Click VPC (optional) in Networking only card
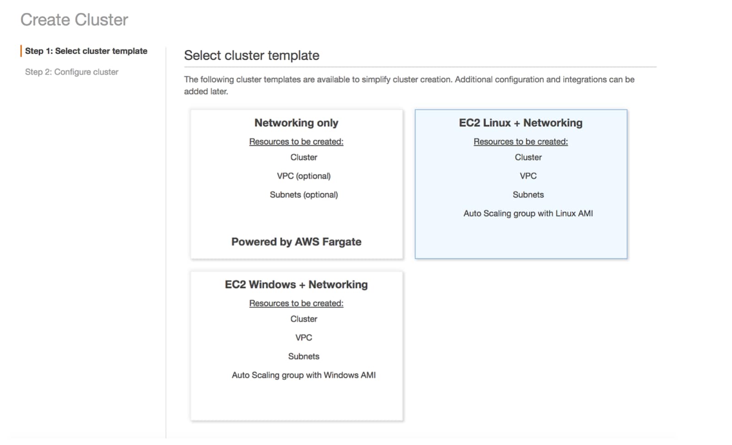 [303, 176]
